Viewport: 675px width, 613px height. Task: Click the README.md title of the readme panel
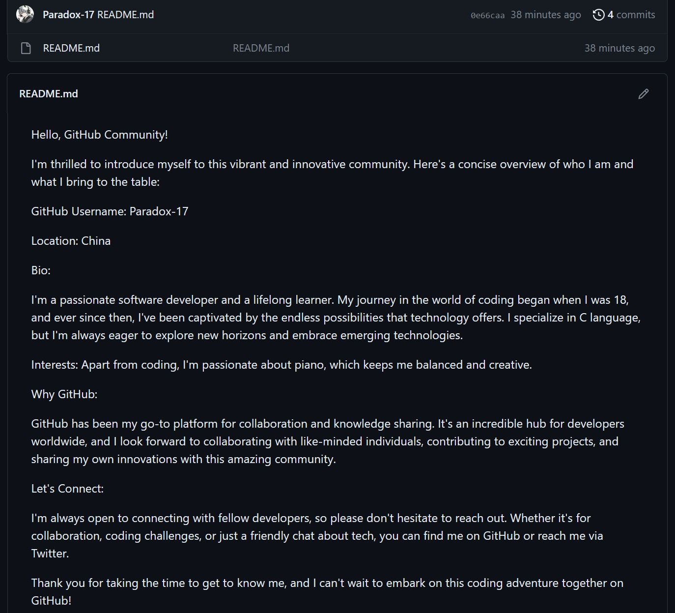(49, 94)
